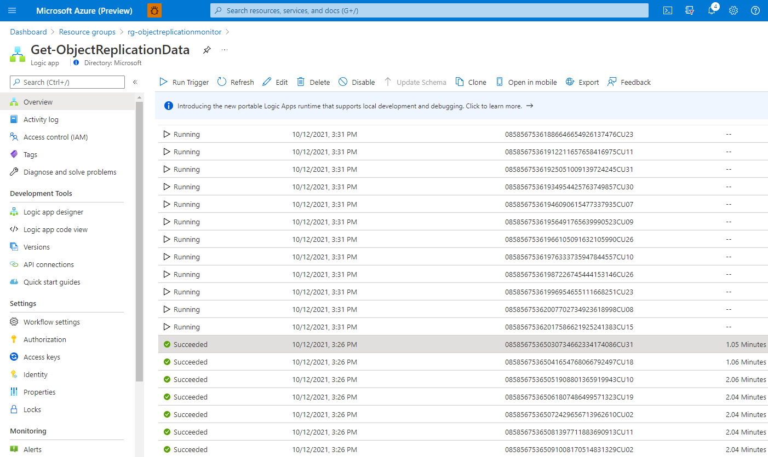This screenshot has height=457, width=768.
Task: Edit the logic app
Action: click(275, 82)
